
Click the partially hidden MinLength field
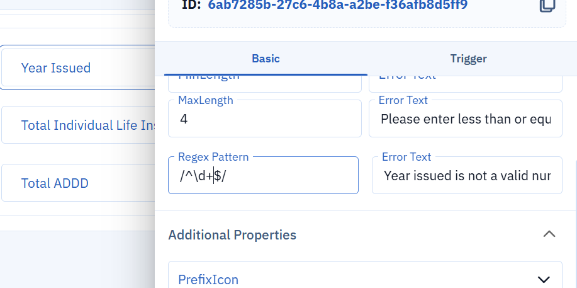coord(265,84)
